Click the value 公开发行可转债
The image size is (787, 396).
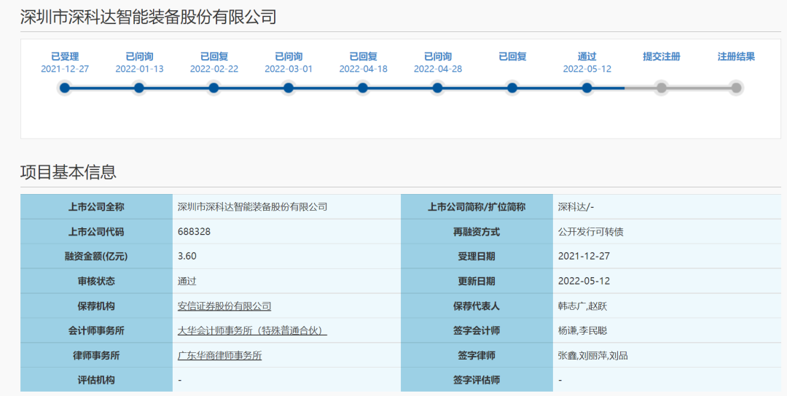point(591,232)
